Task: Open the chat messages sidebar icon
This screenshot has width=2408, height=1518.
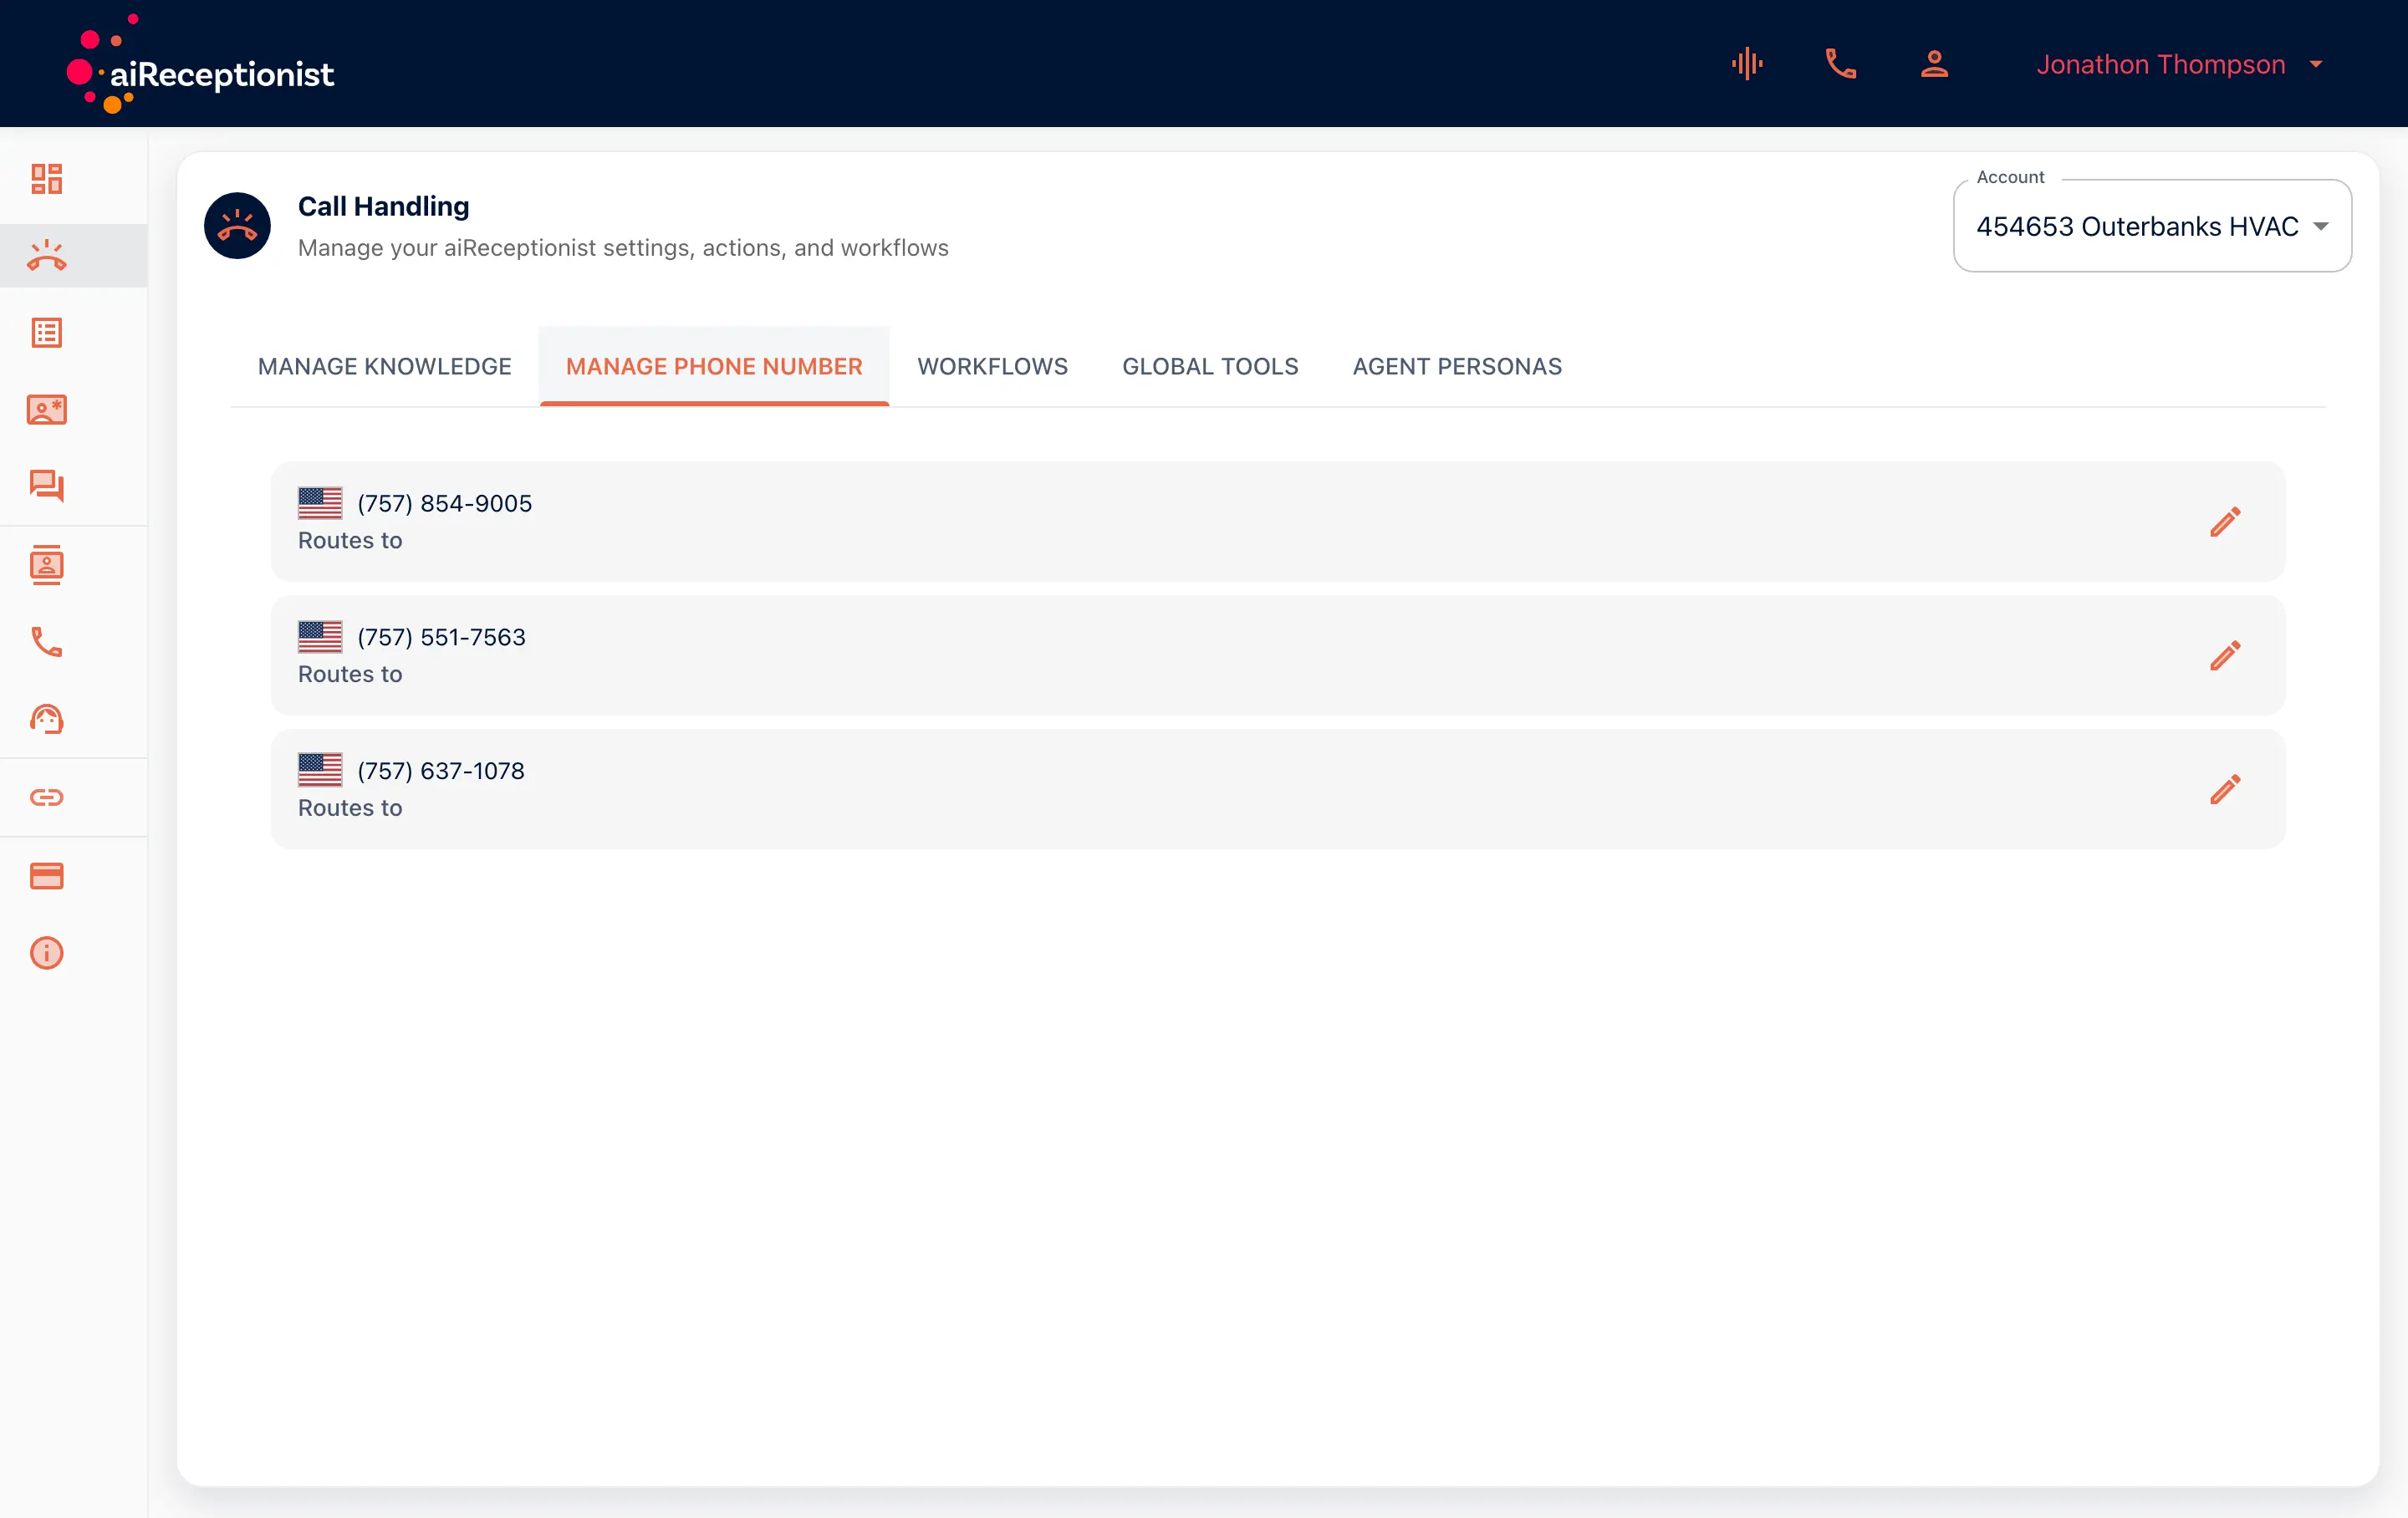Action: click(46, 486)
